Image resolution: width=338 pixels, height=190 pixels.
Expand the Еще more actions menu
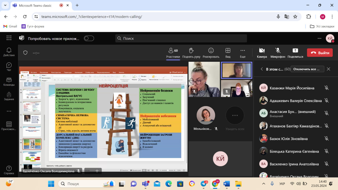(243, 53)
